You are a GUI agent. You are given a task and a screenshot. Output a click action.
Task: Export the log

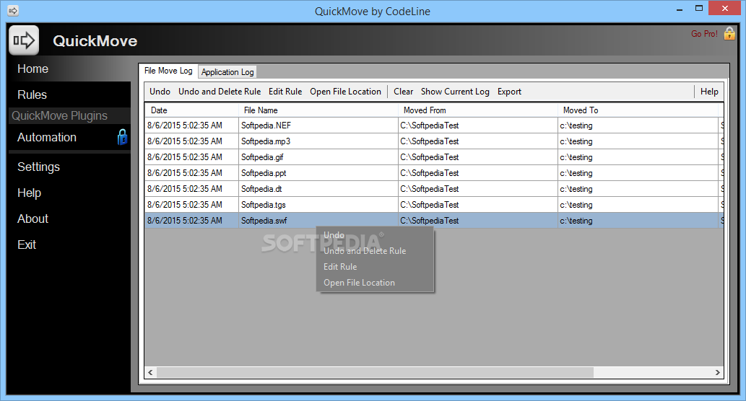click(x=510, y=91)
